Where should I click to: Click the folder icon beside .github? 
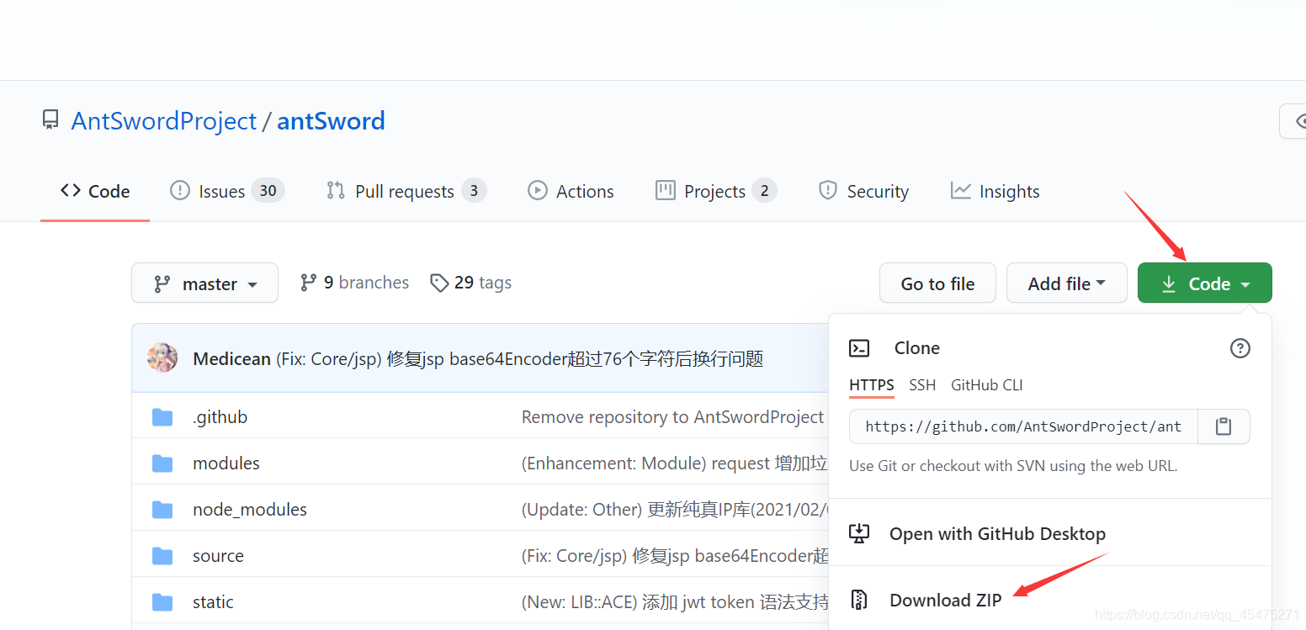(x=162, y=417)
